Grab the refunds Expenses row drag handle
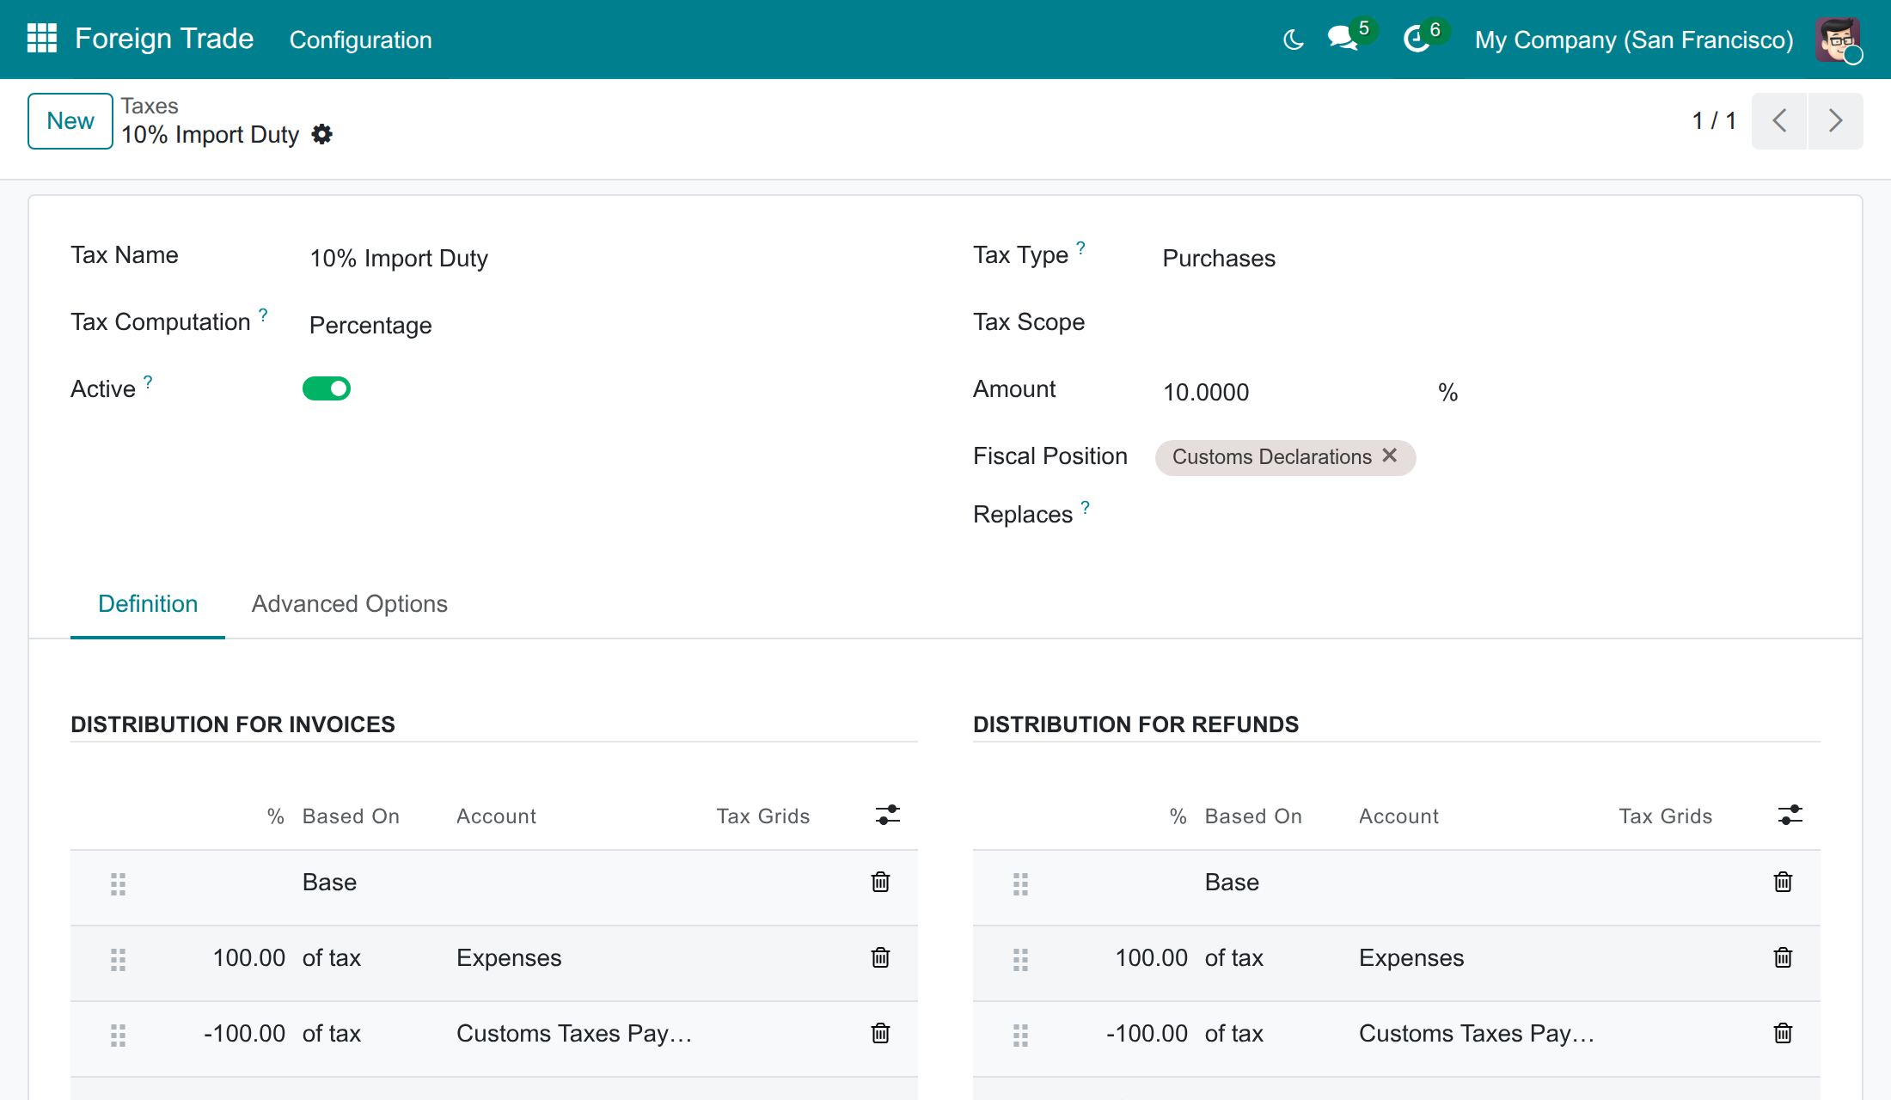The height and width of the screenshot is (1100, 1891). point(1020,959)
